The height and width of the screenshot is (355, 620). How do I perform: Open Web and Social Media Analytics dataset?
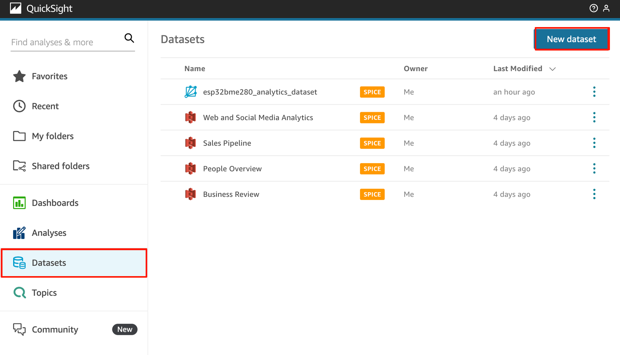(x=258, y=118)
